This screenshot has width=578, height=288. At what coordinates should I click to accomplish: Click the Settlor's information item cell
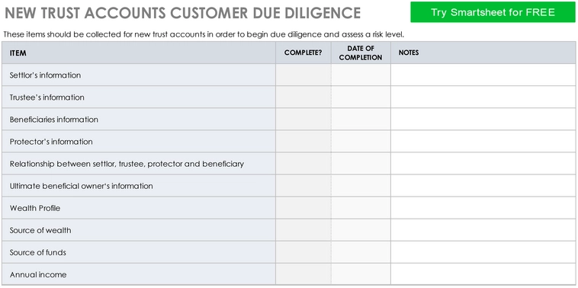[x=139, y=75]
